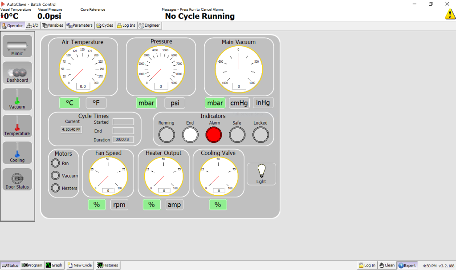This screenshot has width=456, height=270.
Task: Start a New Cycle
Action: click(x=80, y=265)
